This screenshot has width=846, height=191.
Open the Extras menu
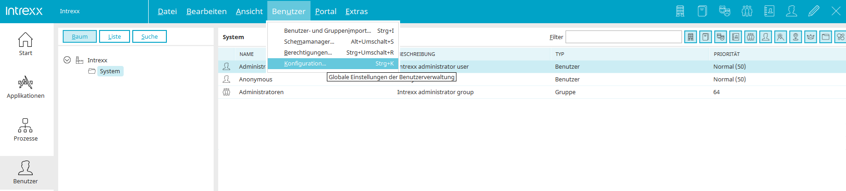(356, 11)
